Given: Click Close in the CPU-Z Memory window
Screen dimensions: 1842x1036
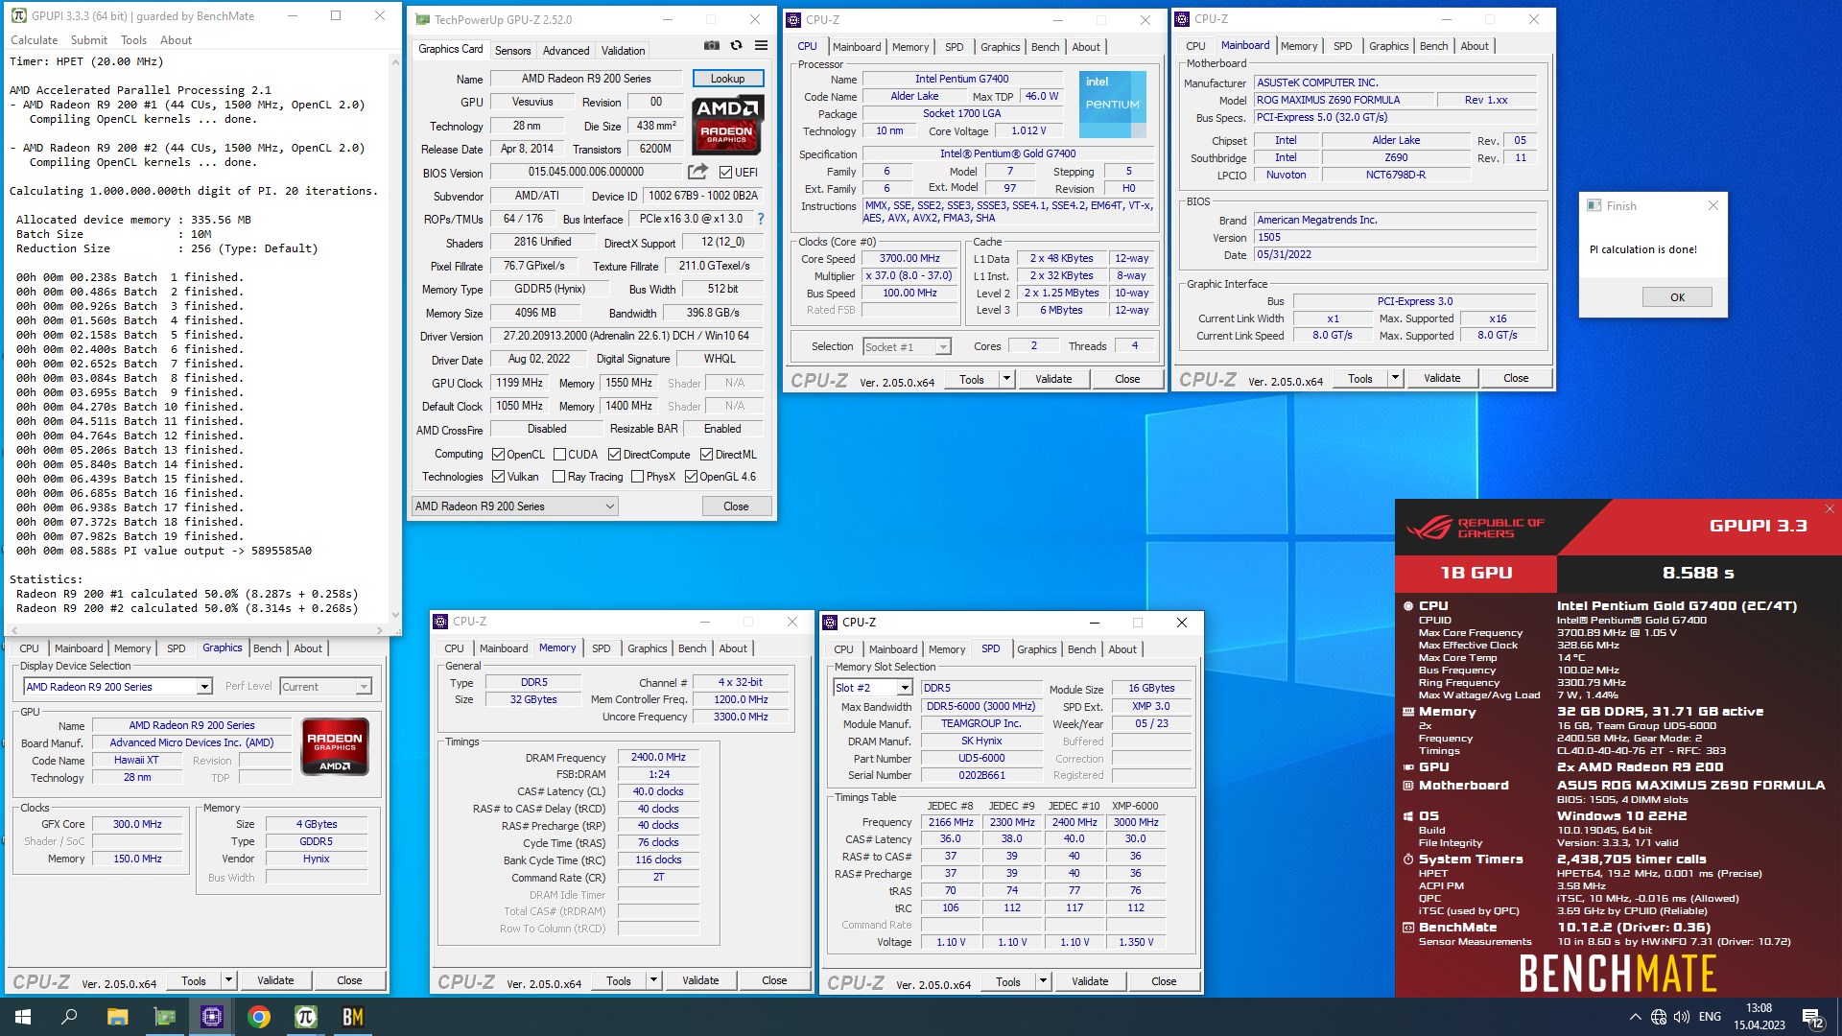Looking at the screenshot, I should click(774, 980).
